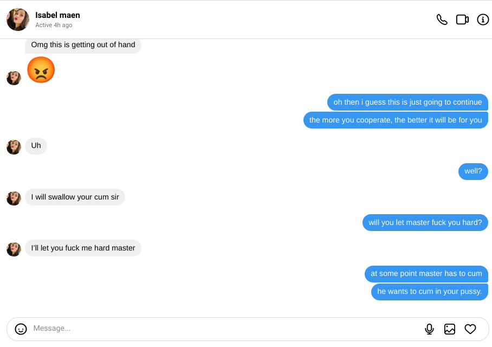Attach a photo using the image icon
Image resolution: width=492 pixels, height=347 pixels.
[450, 329]
